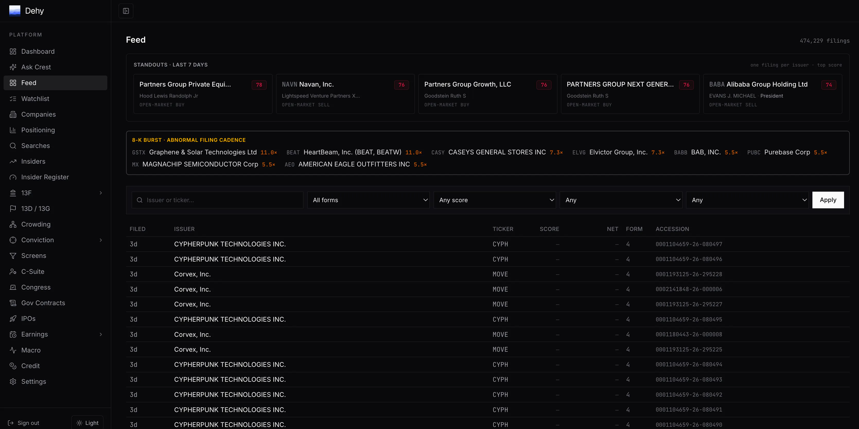Open Partners Group Growth, LLC card
Viewport: 859px width, 429px height.
[487, 94]
